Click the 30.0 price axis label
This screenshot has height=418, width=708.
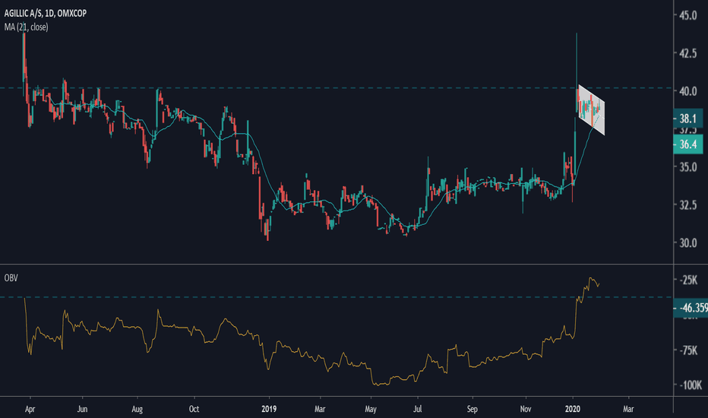coord(688,242)
